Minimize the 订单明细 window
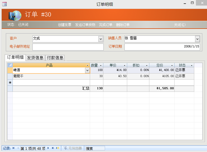Image resolution: width=207 pixels, height=152 pixels. click(185, 3)
